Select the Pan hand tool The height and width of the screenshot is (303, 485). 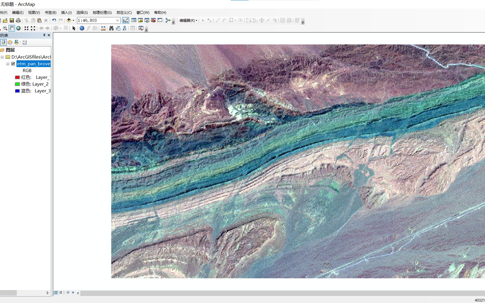point(11,28)
